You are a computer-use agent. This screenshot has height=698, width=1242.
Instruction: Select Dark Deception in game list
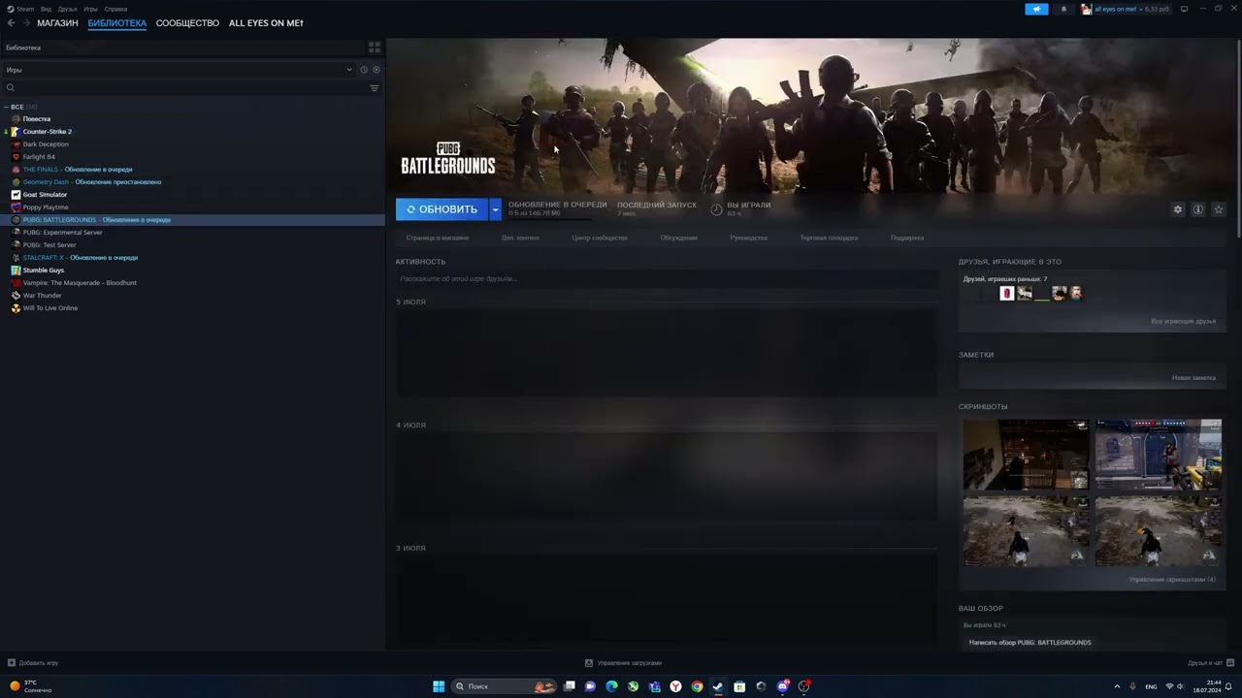tap(46, 144)
